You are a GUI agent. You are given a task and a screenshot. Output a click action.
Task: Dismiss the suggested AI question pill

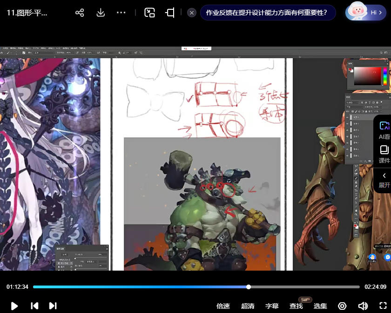tap(192, 13)
